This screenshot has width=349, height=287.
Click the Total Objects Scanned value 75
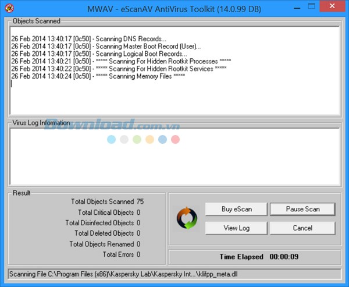(140, 201)
